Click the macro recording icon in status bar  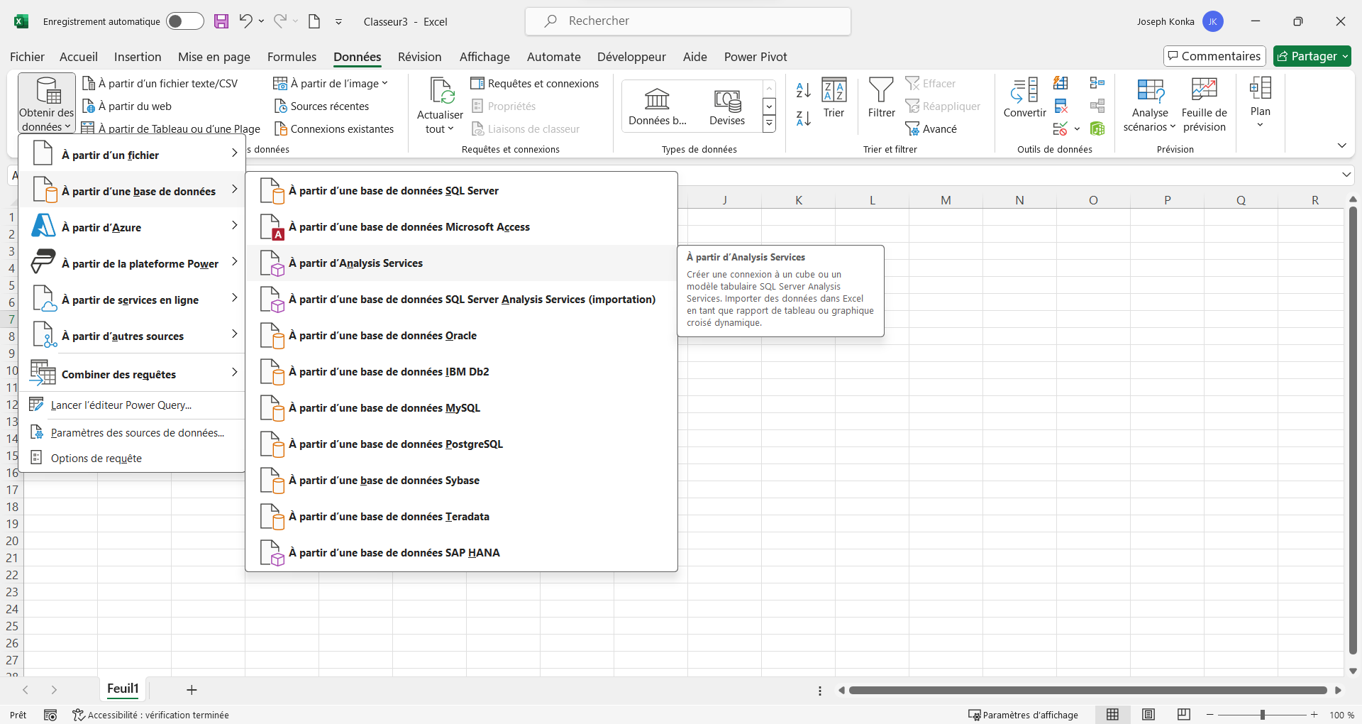click(50, 715)
